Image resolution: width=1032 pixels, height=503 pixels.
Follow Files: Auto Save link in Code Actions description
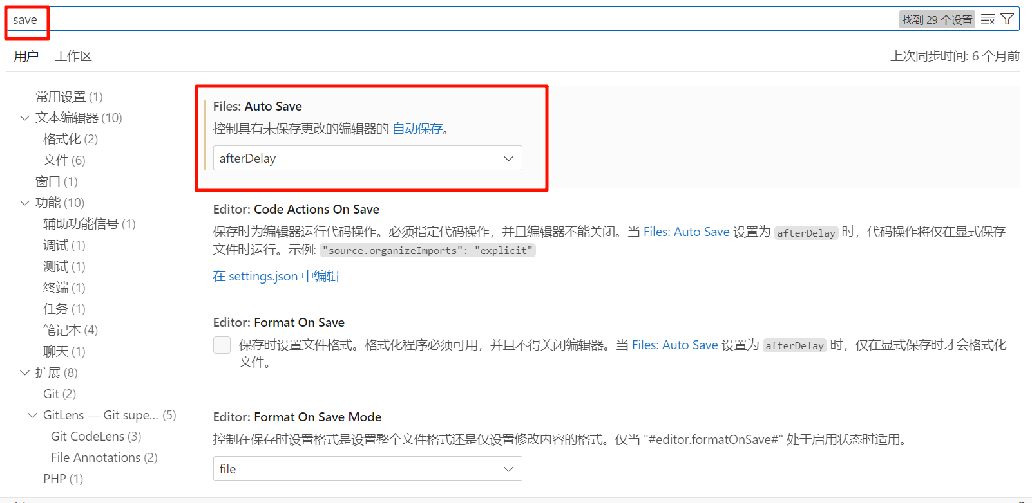tap(686, 232)
